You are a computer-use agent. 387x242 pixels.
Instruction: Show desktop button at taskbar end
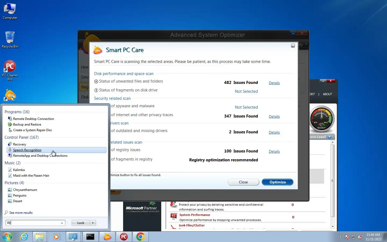click(385, 237)
